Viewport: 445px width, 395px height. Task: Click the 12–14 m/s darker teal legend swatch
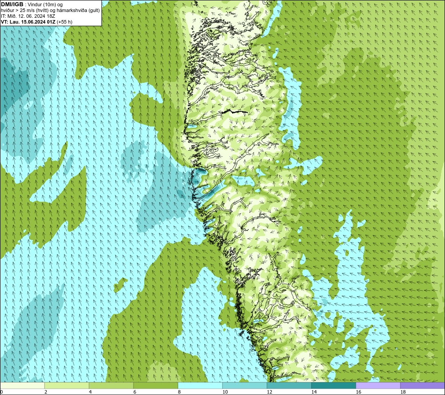point(289,385)
